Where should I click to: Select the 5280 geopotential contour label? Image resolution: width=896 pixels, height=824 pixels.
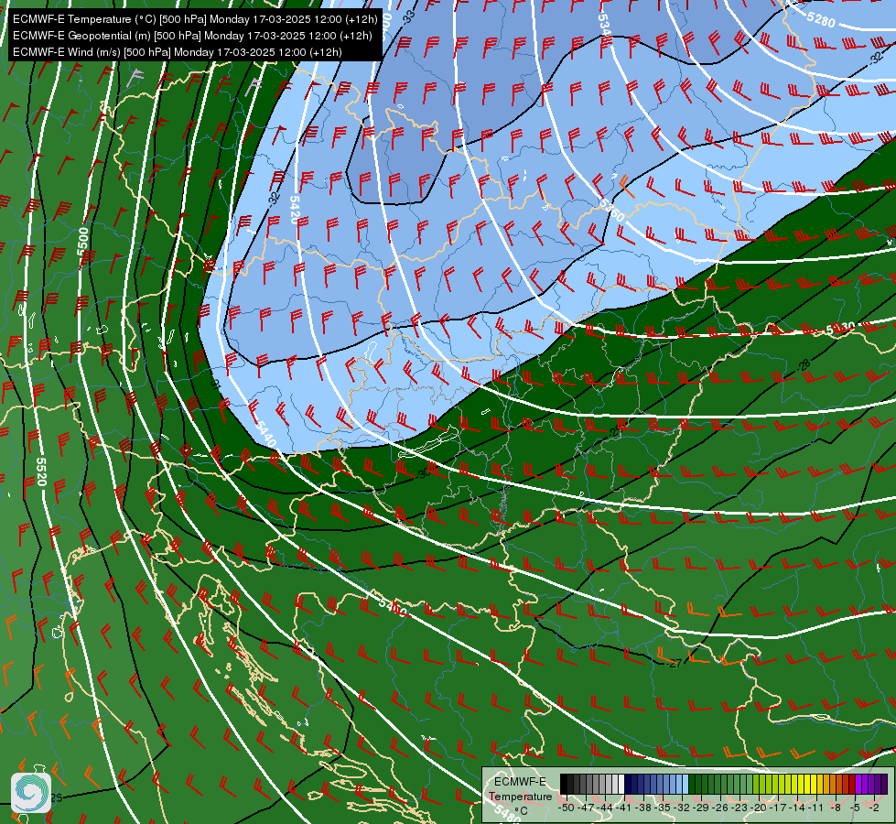(821, 20)
